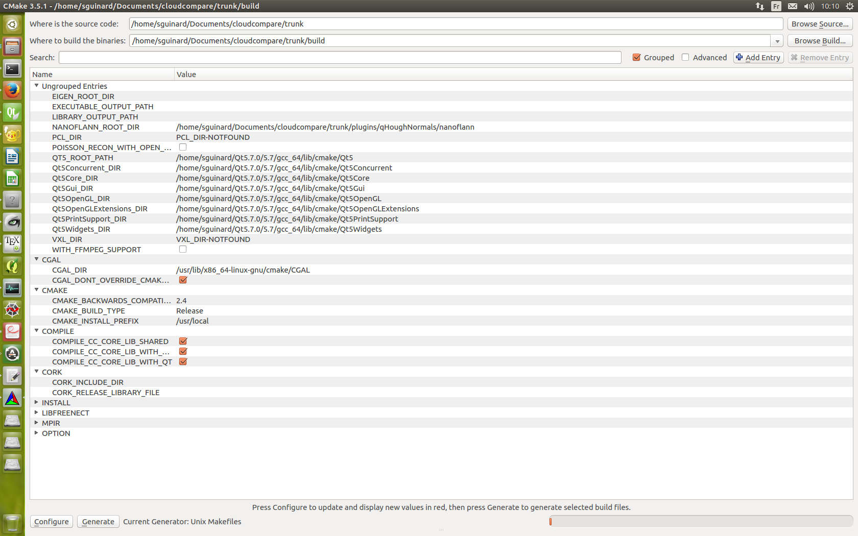
Task: Open LibreOffice Calc in the launcher
Action: tap(12, 179)
